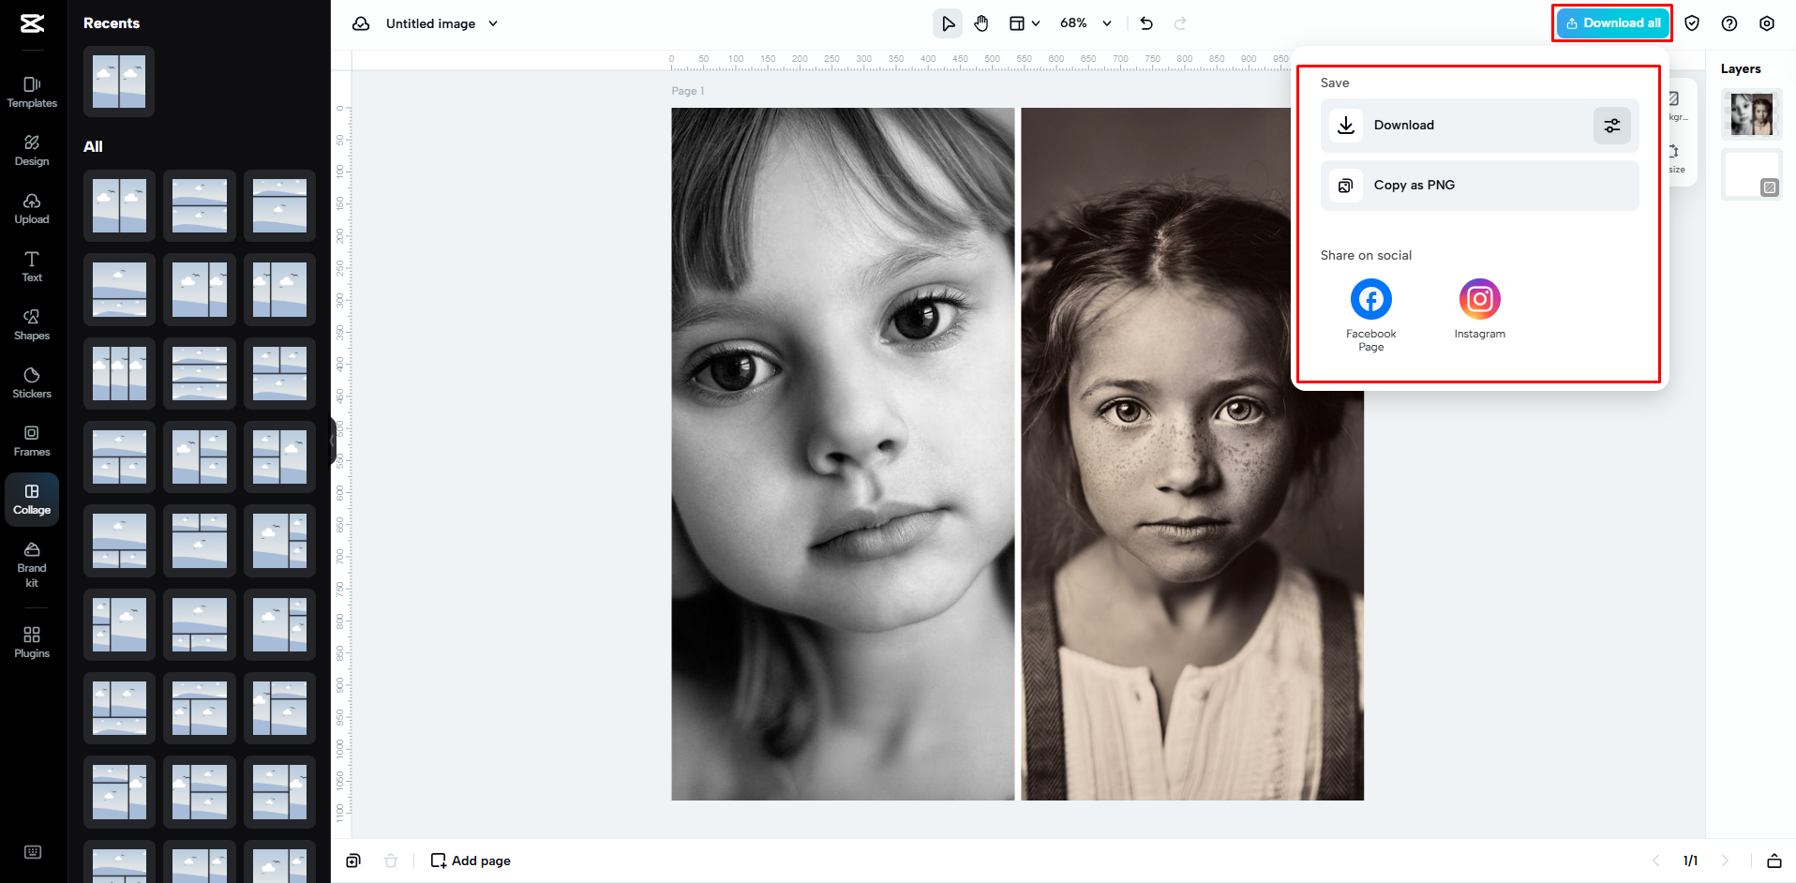This screenshot has height=883, width=1796.
Task: Share the collage to Instagram
Action: tap(1479, 298)
